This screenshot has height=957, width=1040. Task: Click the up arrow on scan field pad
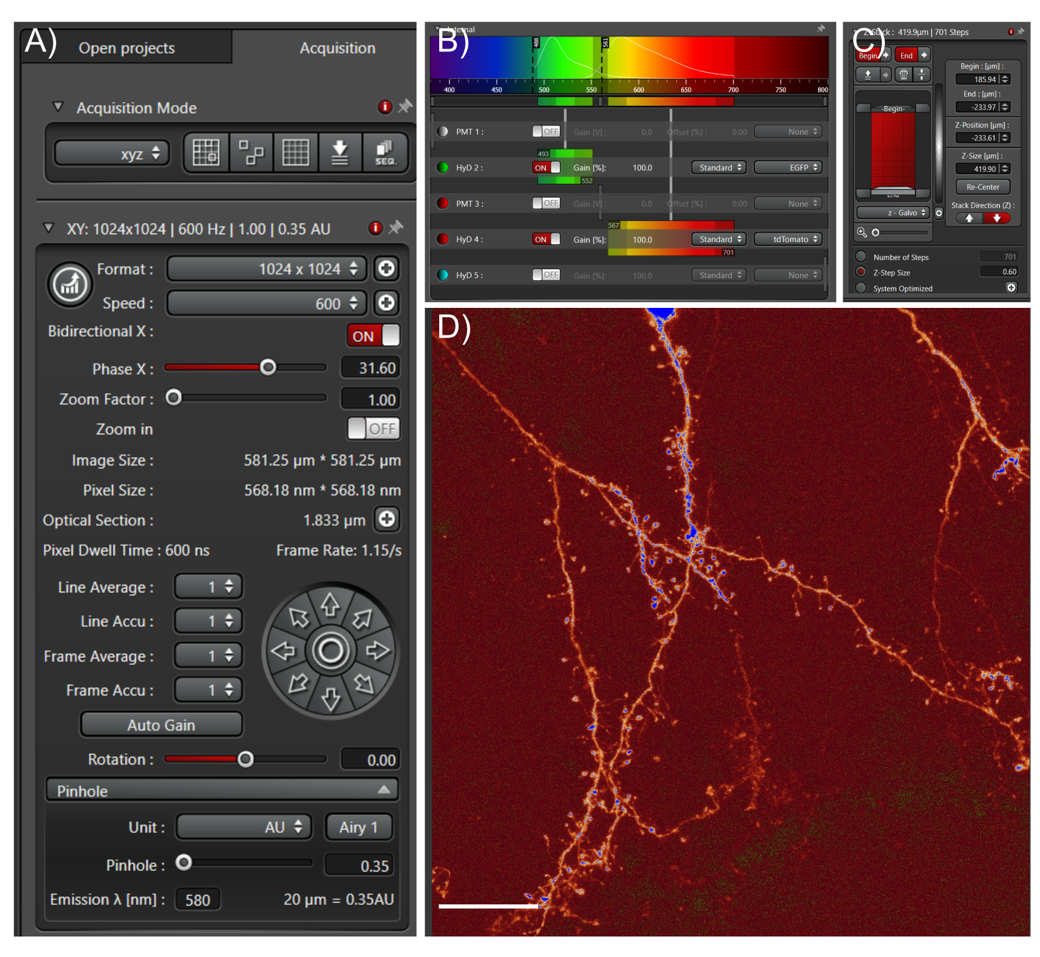[330, 605]
